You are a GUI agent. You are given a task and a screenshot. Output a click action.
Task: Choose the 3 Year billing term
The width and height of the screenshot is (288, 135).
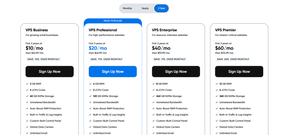pyautogui.click(x=161, y=8)
